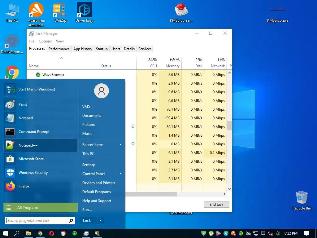Open Paint from the start menu
317x238 pixels.
click(41, 104)
